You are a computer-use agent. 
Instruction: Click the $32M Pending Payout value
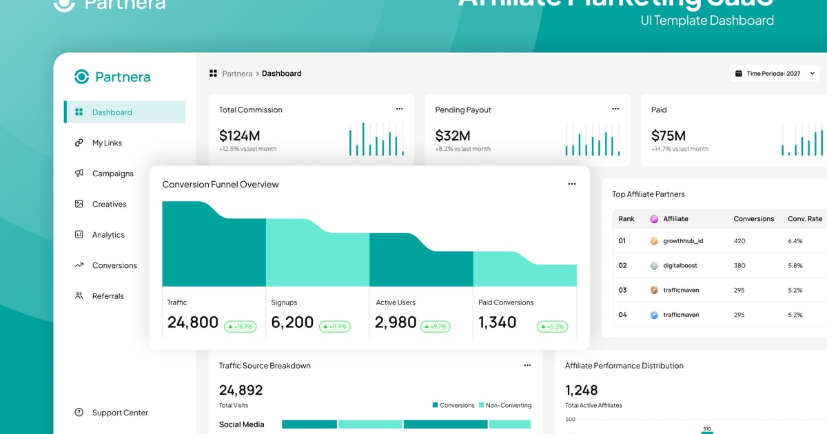[453, 136]
